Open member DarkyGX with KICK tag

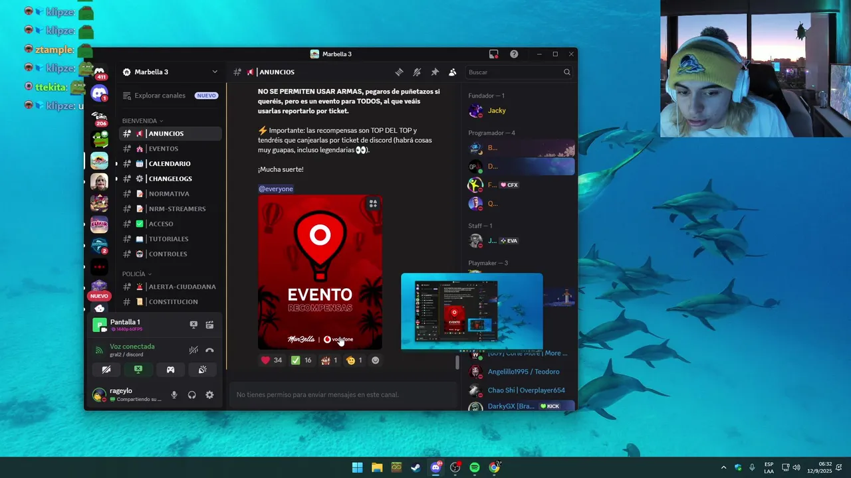click(x=521, y=406)
